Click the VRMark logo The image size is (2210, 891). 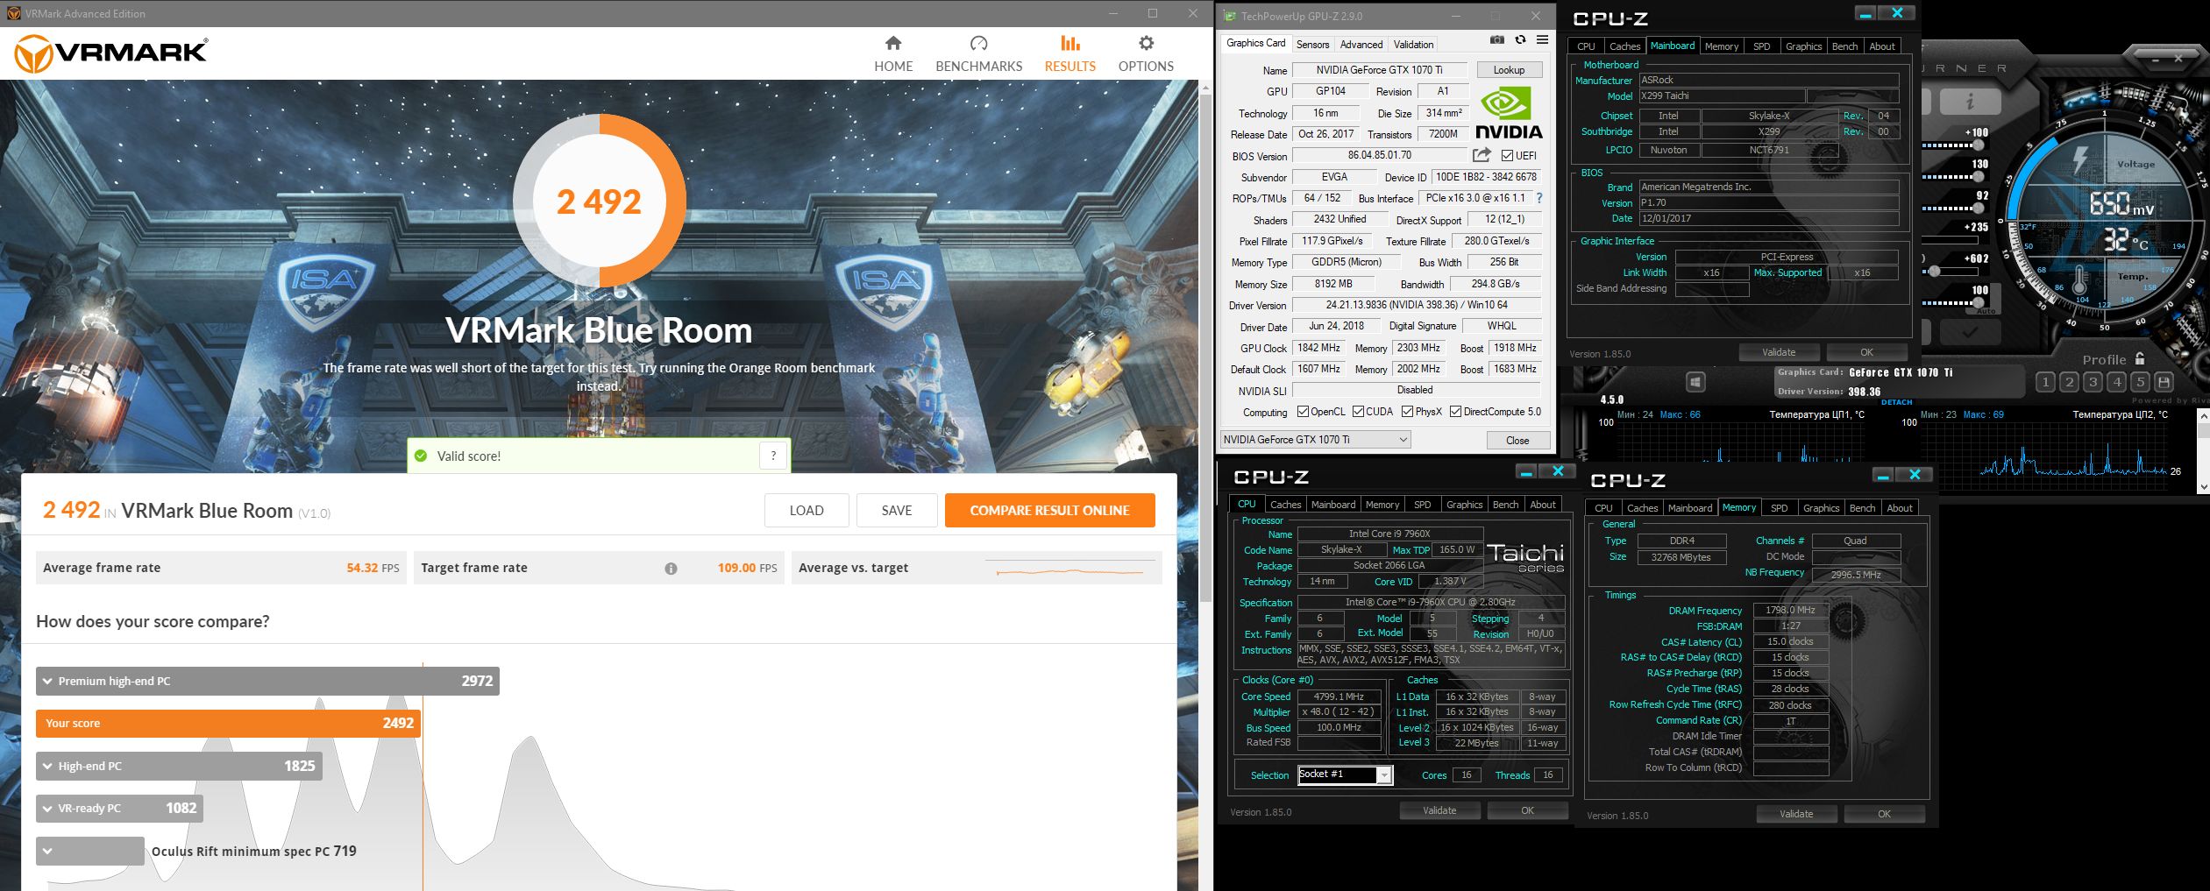point(111,53)
